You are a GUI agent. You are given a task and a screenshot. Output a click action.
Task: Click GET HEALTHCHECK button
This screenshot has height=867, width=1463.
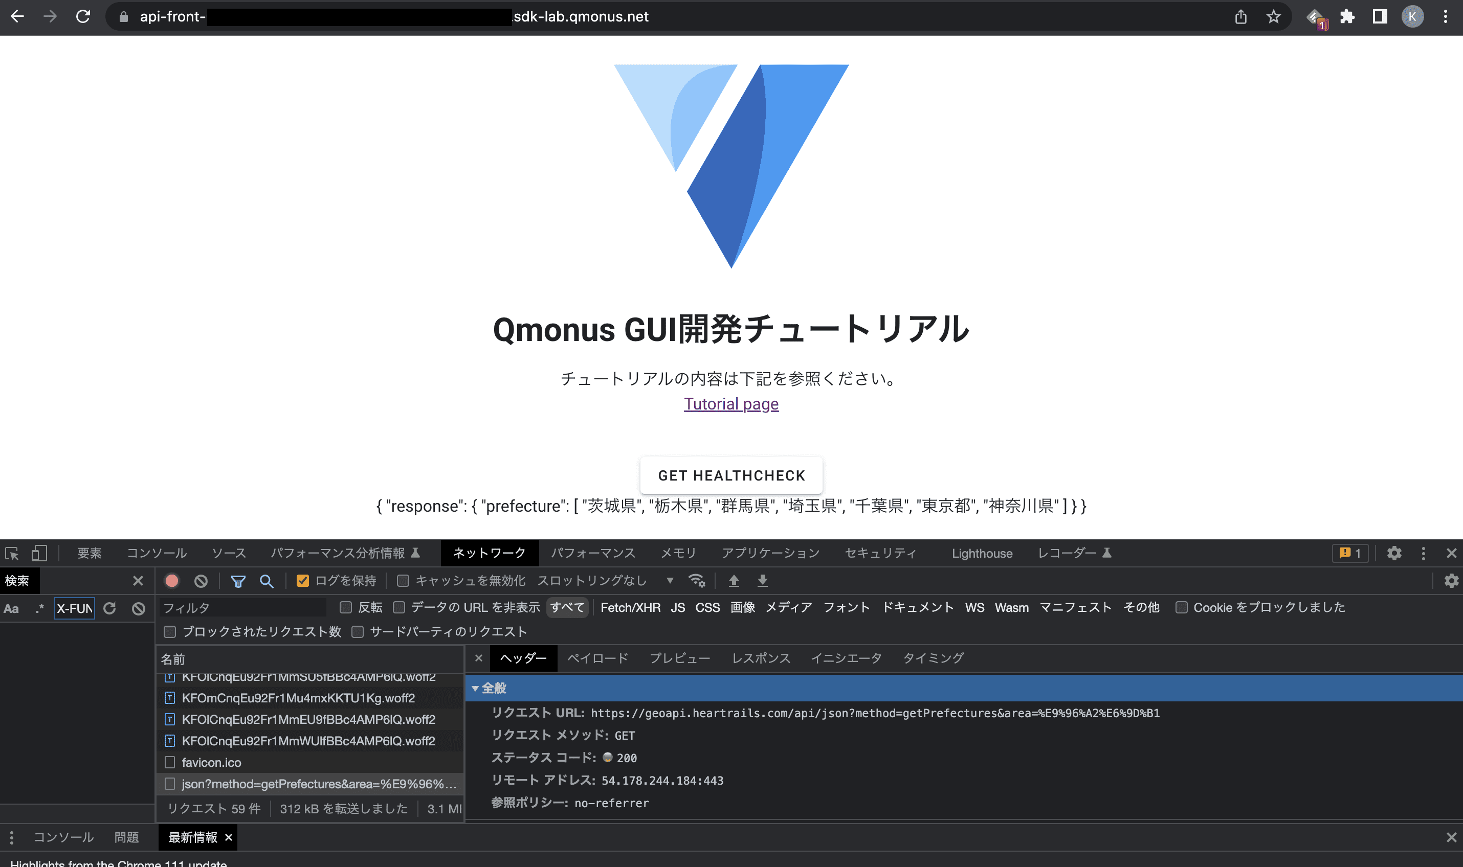coord(731,475)
